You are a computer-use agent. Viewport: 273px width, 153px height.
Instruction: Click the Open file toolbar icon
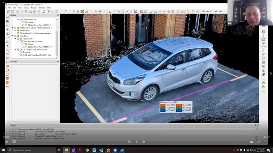click(x=9, y=11)
